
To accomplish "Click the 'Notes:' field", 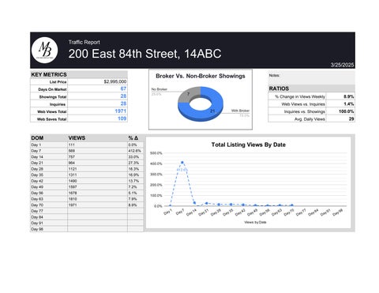I will (x=311, y=77).
